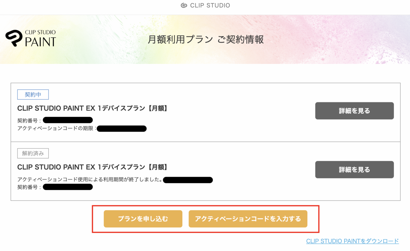This screenshot has width=410, height=251.
Task: Click the redacted contract number of active plan
Action: (68, 120)
